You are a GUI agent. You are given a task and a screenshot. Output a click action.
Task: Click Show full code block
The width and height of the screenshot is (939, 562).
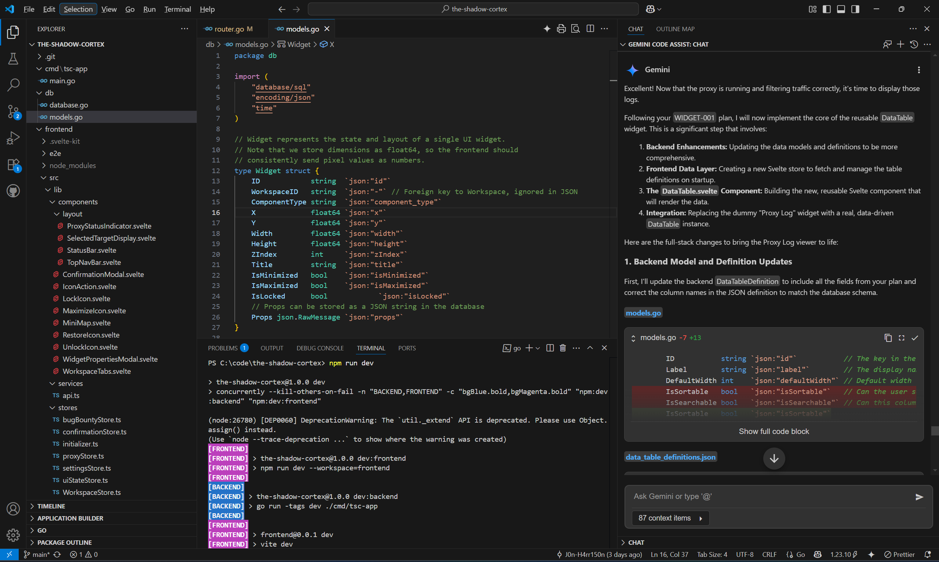[774, 431]
